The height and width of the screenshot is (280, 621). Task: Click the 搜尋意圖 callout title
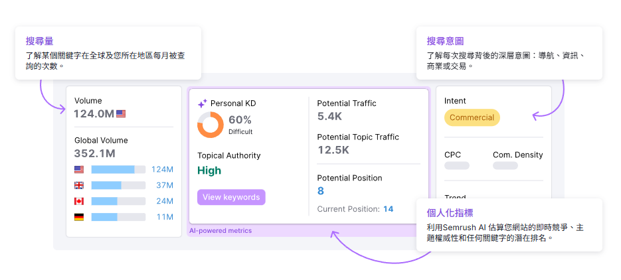coord(445,41)
